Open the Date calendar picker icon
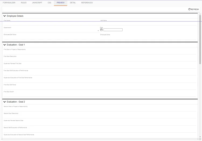 [x=101, y=30]
